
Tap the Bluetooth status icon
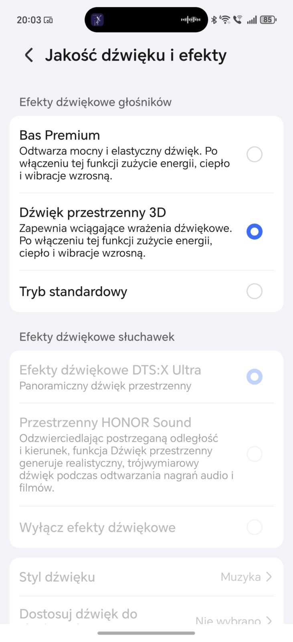214,19
